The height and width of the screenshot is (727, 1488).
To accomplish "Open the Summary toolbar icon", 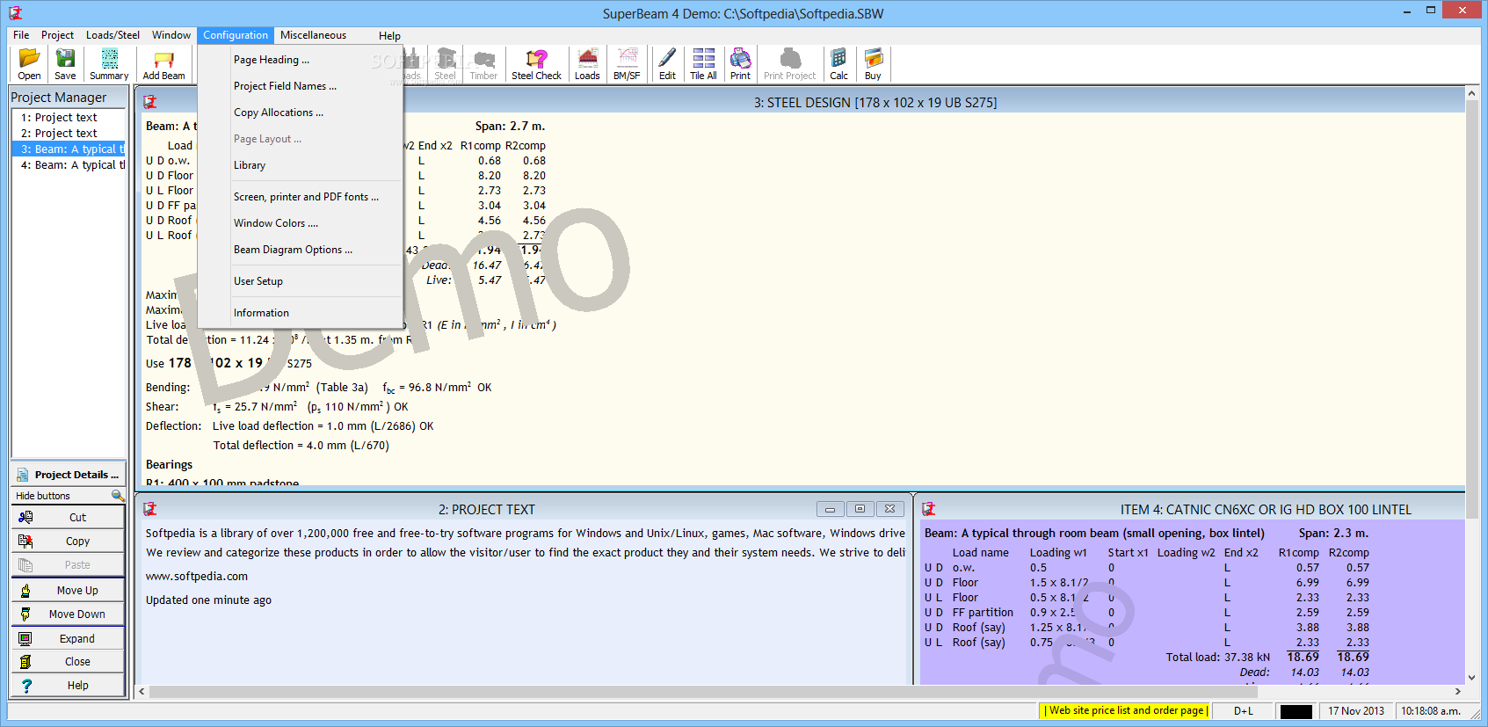I will click(x=109, y=64).
